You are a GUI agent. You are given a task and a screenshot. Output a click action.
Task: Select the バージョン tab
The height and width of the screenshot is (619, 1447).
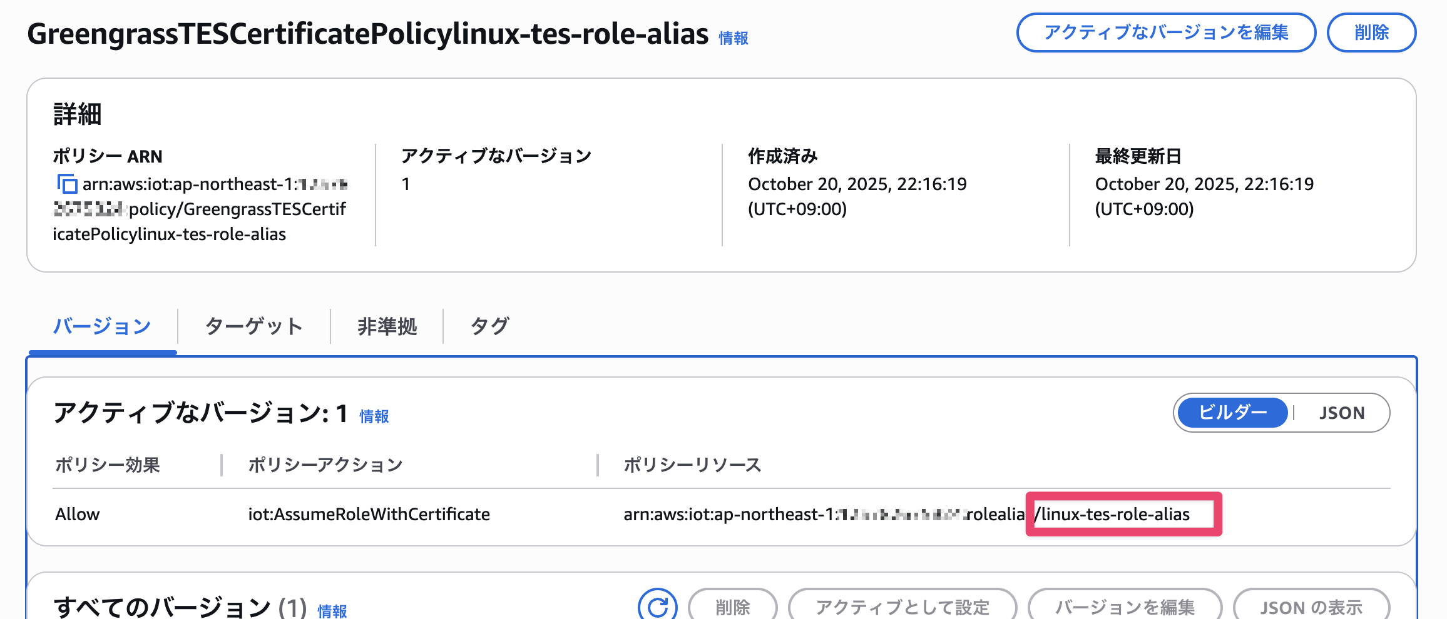click(x=102, y=326)
